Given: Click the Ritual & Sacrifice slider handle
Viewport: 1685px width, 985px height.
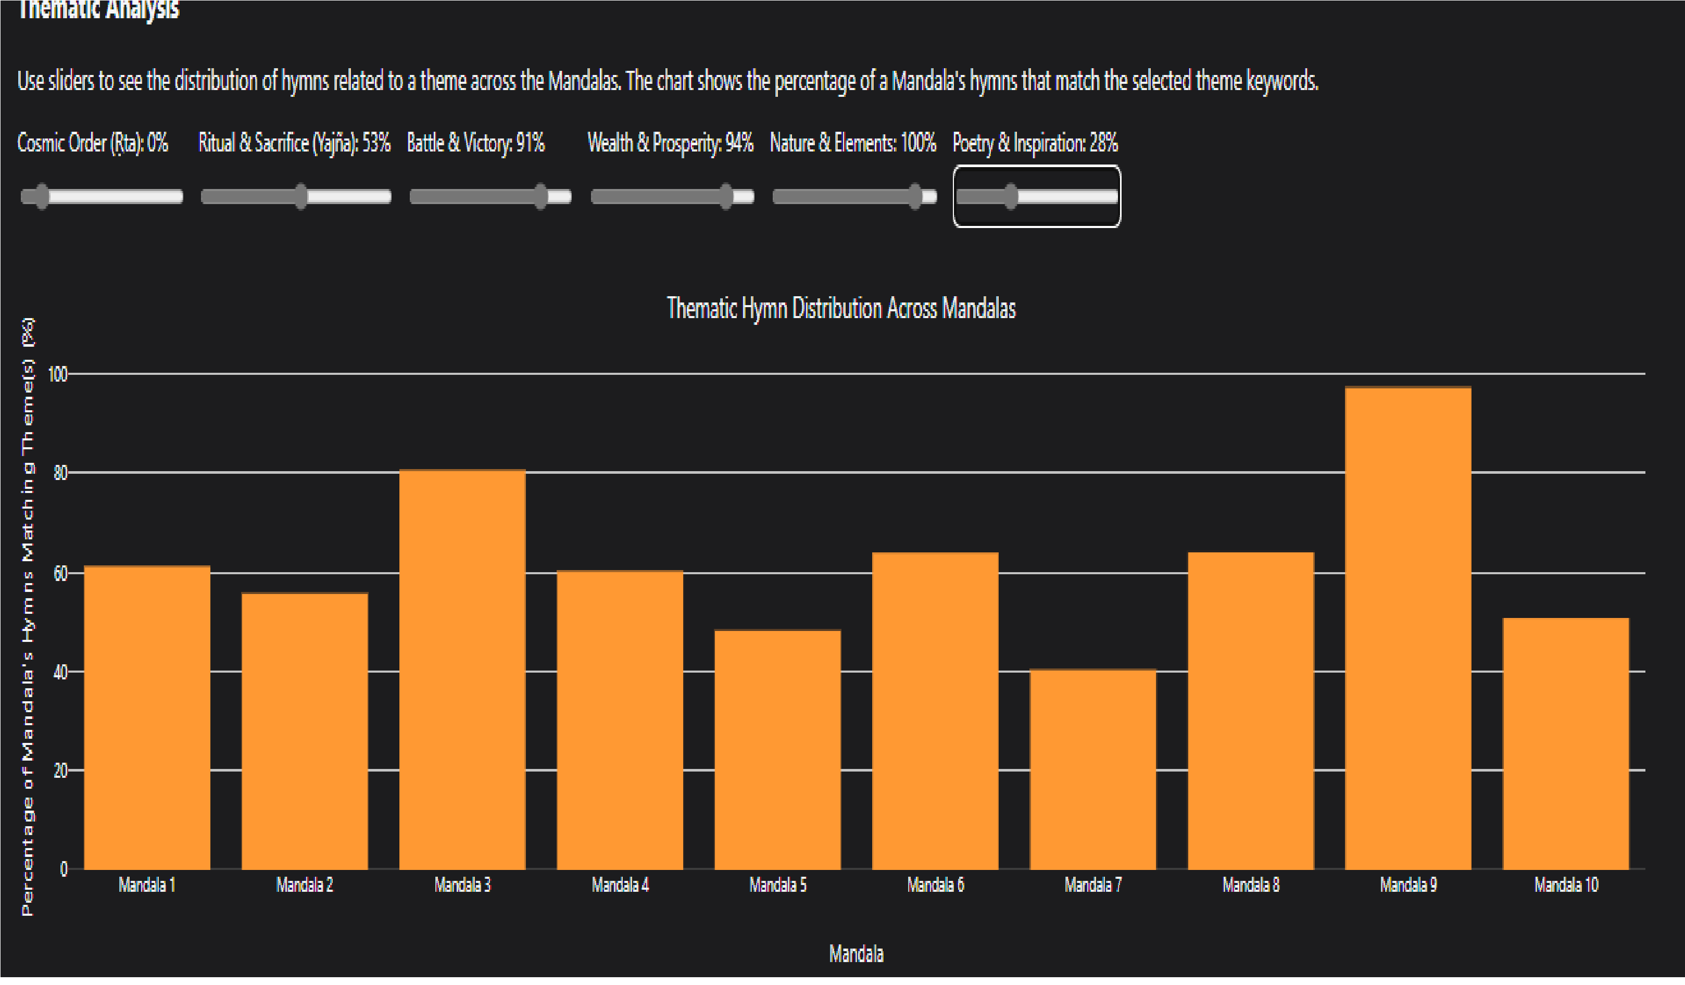Looking at the screenshot, I should point(301,197).
